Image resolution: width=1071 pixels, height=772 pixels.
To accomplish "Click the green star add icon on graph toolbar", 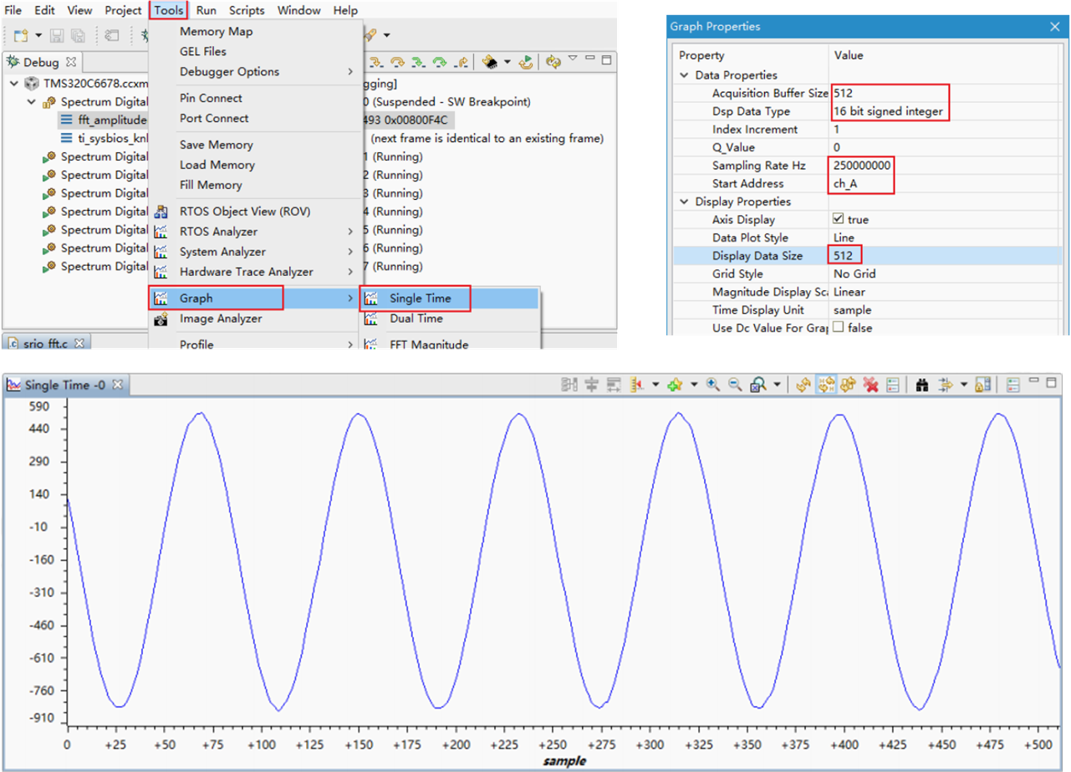I will pos(675,385).
